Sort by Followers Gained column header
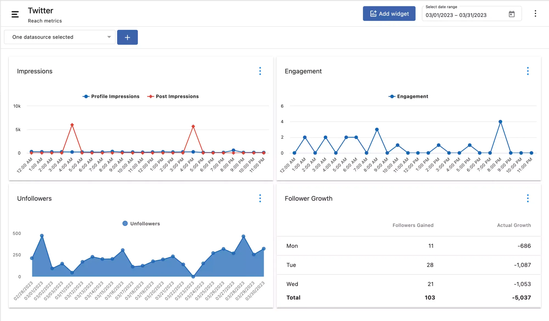The height and width of the screenshot is (321, 549). point(413,225)
